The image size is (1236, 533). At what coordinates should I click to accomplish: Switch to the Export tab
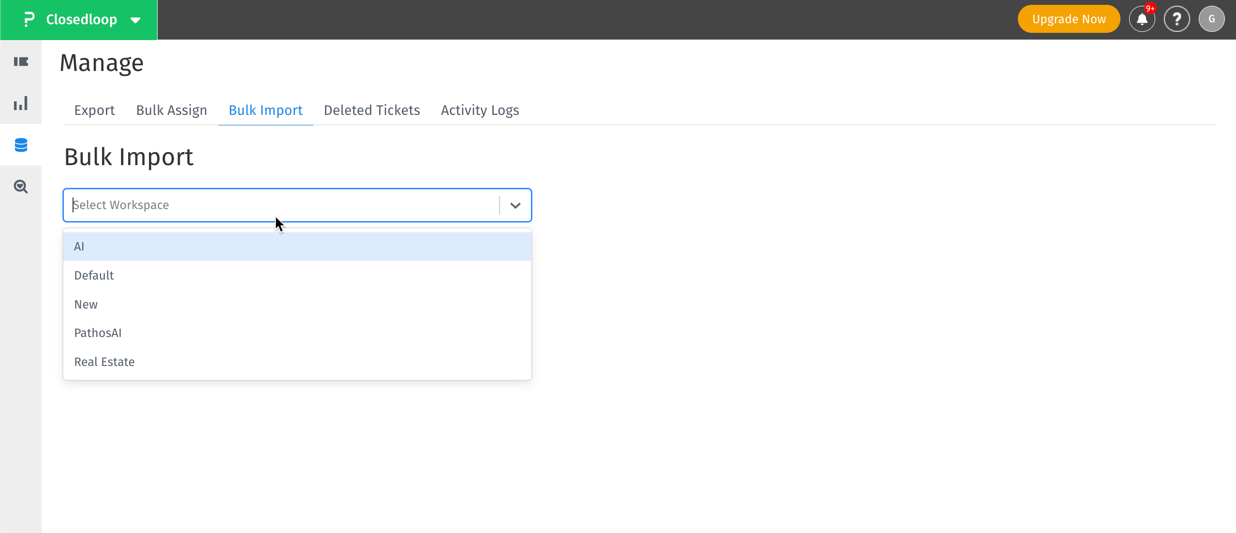94,110
